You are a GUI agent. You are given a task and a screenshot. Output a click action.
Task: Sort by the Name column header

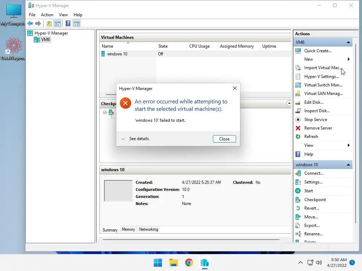click(128, 46)
